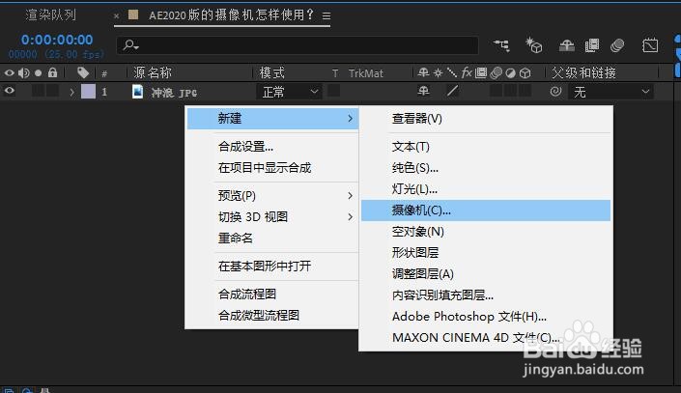Choose 灯光(L)... menu entry
681x393 pixels.
tap(486, 189)
